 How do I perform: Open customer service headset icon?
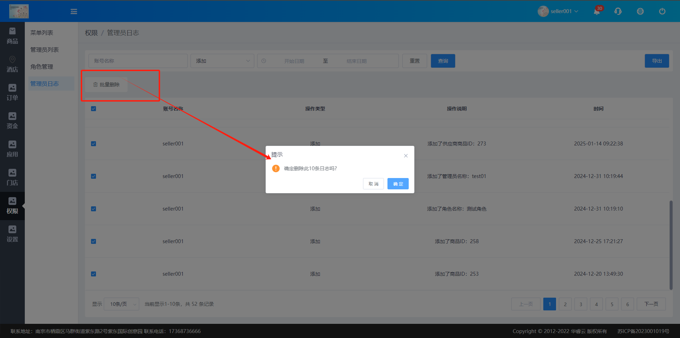click(618, 11)
